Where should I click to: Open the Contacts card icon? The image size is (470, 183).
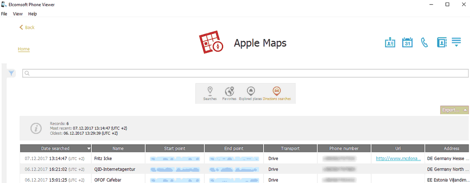(x=390, y=43)
